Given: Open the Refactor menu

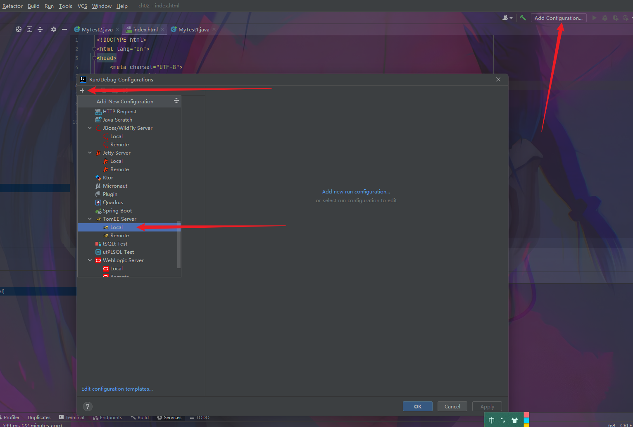Looking at the screenshot, I should (x=12, y=6).
